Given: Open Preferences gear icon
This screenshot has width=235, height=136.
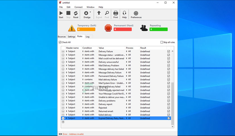Looking at the screenshot, I should tap(136, 13).
